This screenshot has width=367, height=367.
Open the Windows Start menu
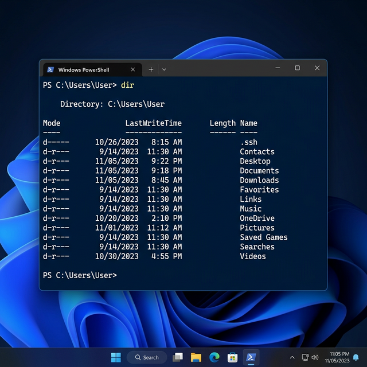(116, 357)
